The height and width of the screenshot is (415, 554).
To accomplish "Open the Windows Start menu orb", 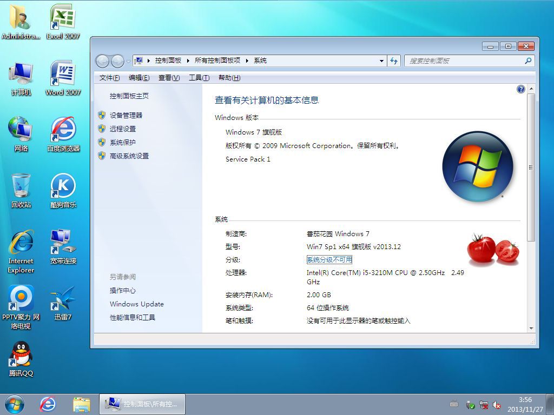I will click(x=15, y=404).
